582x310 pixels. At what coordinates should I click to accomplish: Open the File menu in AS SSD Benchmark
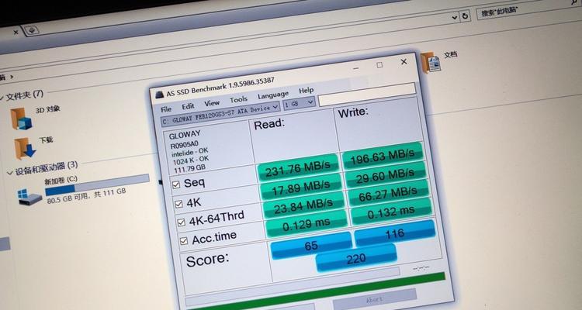point(166,109)
